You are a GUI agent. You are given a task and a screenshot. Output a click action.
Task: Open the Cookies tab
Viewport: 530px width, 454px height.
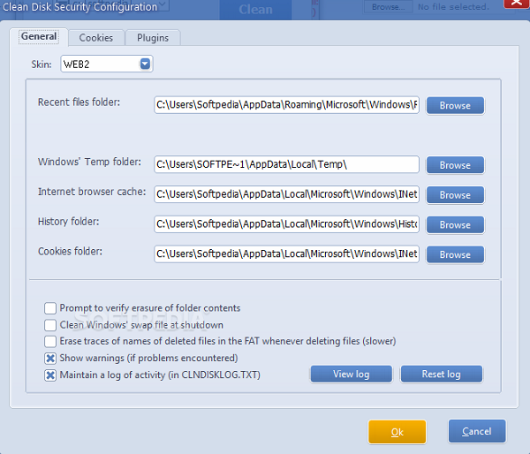(96, 37)
